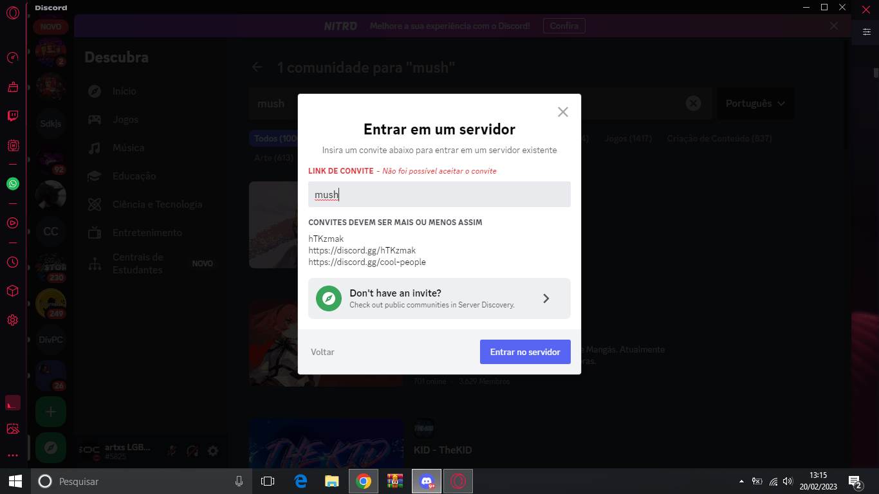This screenshot has width=879, height=494.
Task: Click the taskbar volume speaker icon
Action: 788,481
